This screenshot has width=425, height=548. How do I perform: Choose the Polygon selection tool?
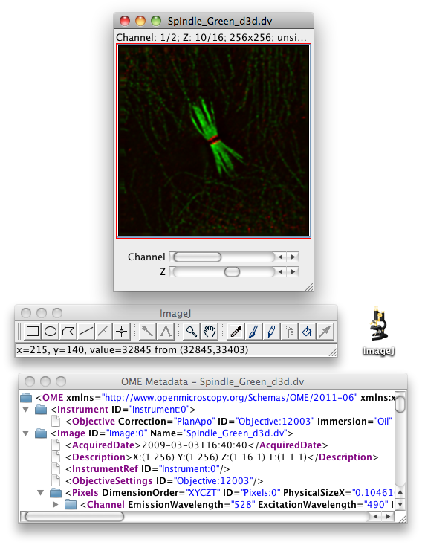coord(68,331)
